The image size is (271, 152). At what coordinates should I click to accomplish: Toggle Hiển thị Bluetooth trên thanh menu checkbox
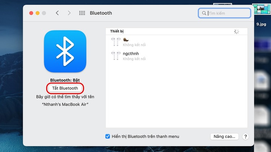point(108,137)
